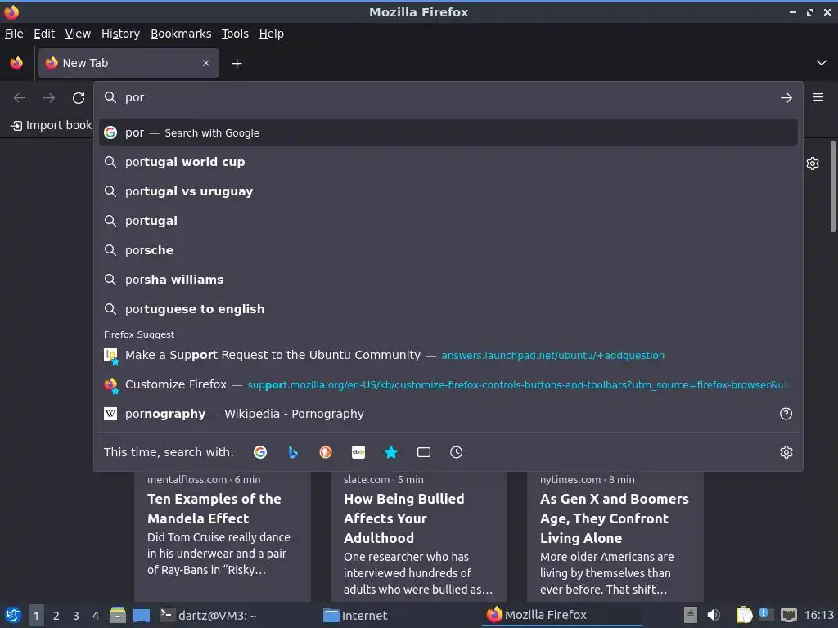Image resolution: width=838 pixels, height=628 pixels.
Task: Close the New Tab tab
Action: coord(205,63)
